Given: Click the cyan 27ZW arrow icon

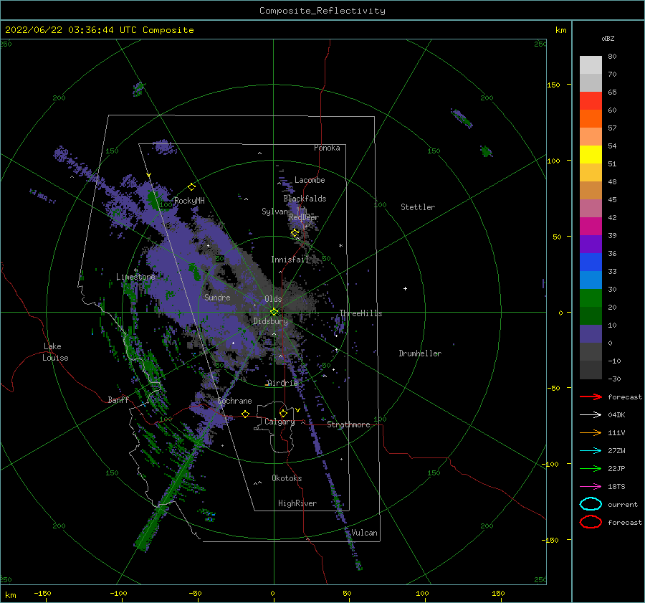Looking at the screenshot, I should pyautogui.click(x=591, y=451).
